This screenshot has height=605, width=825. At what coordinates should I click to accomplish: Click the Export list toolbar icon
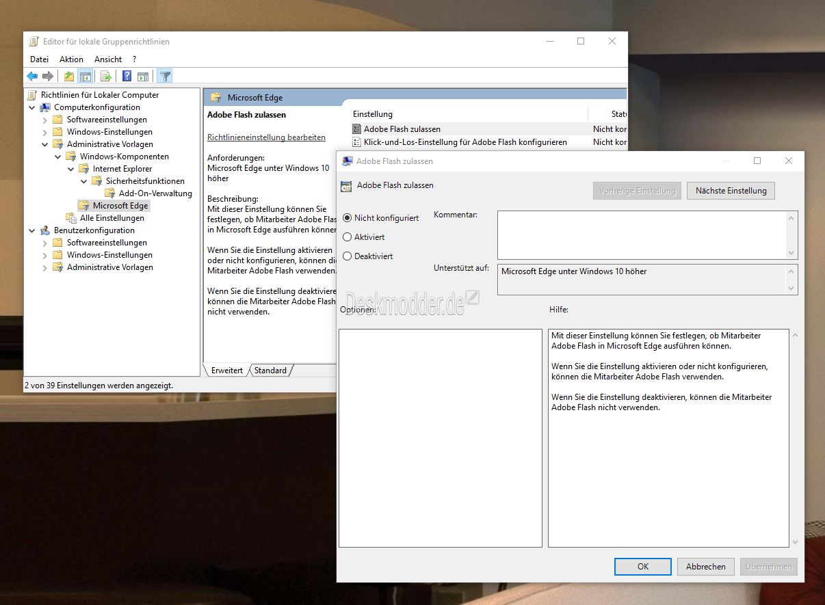(106, 77)
